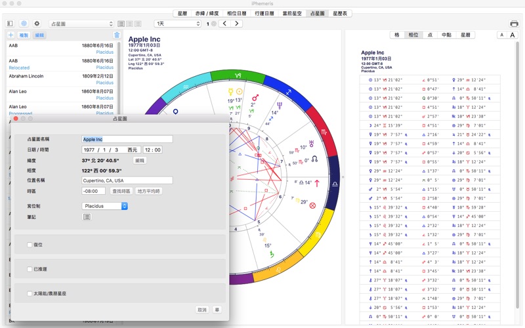Image resolution: width=525 pixels, height=328 pixels.
Task: Click the plus icon to add chart
Action: pos(10,35)
